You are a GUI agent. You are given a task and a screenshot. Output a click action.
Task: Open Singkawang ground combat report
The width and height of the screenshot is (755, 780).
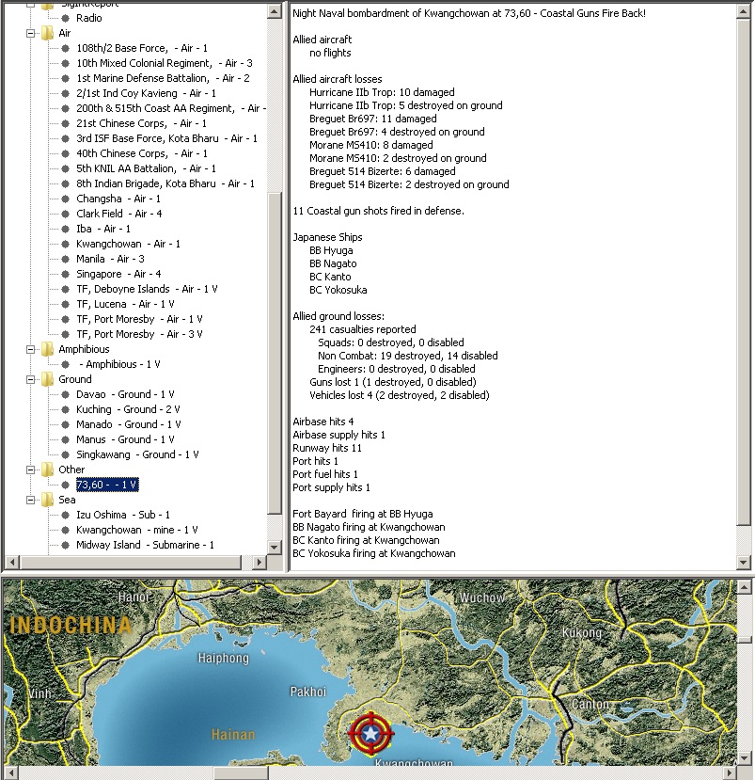click(137, 454)
